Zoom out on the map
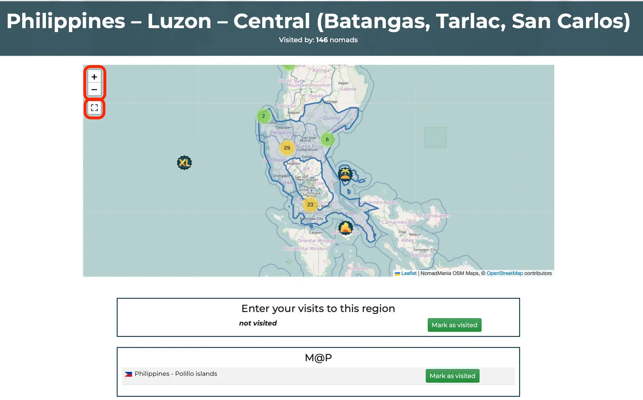643x400 pixels. pos(94,90)
